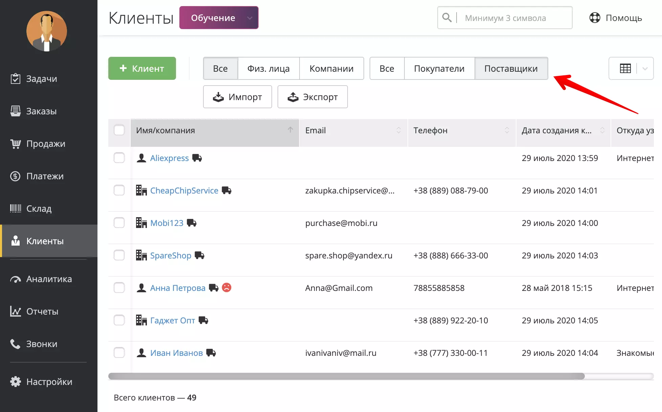Filter by Покупатели

(x=439, y=68)
